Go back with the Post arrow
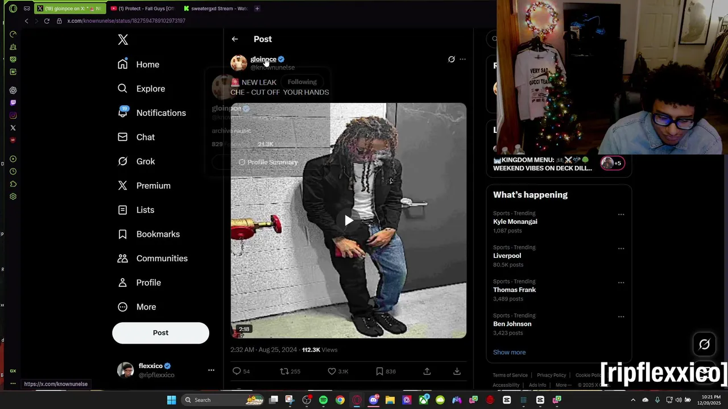Image resolution: width=728 pixels, height=409 pixels. pyautogui.click(x=235, y=39)
